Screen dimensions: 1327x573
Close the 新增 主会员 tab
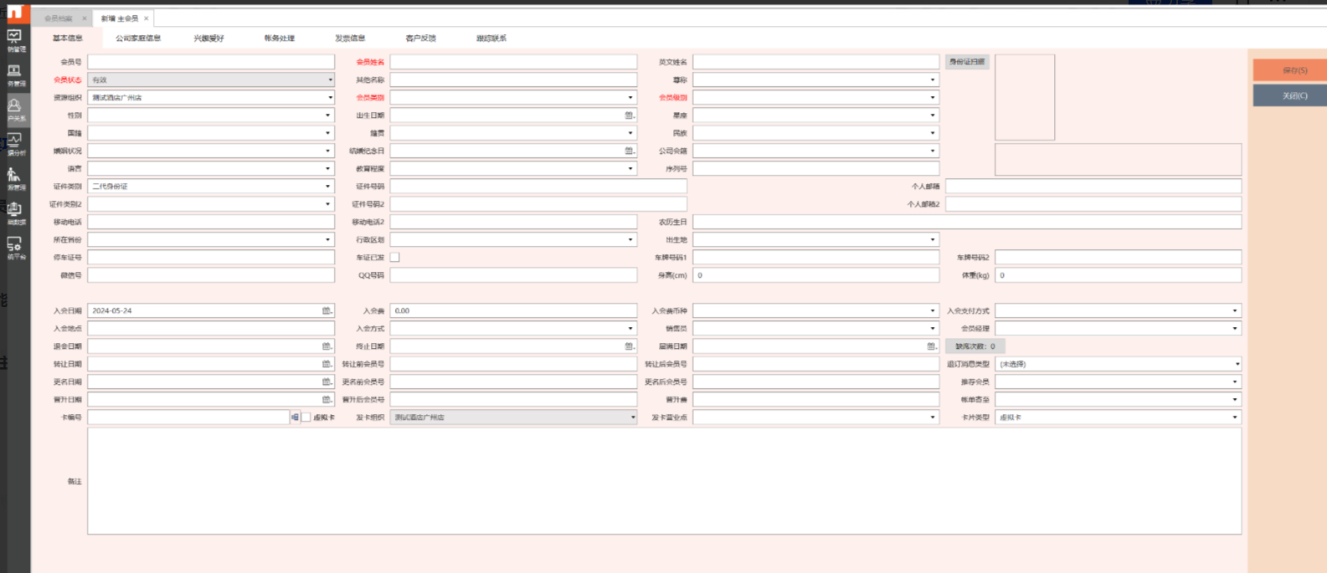click(x=147, y=18)
